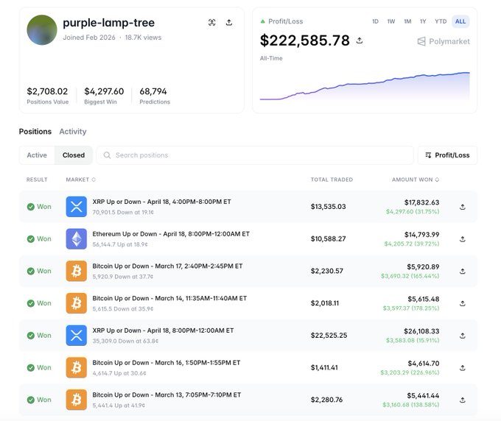The image size is (501, 421).
Task: Click the $22,525.25 total traded cell
Action: pyautogui.click(x=329, y=336)
